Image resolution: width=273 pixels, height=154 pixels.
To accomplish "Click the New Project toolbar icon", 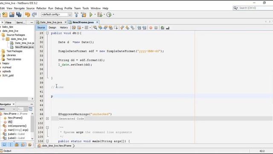I will 5,15.
